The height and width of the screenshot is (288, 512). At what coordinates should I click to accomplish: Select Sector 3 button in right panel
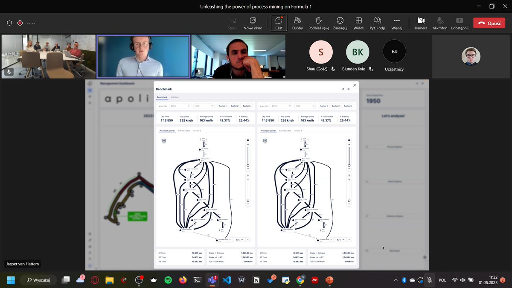[x=348, y=106]
